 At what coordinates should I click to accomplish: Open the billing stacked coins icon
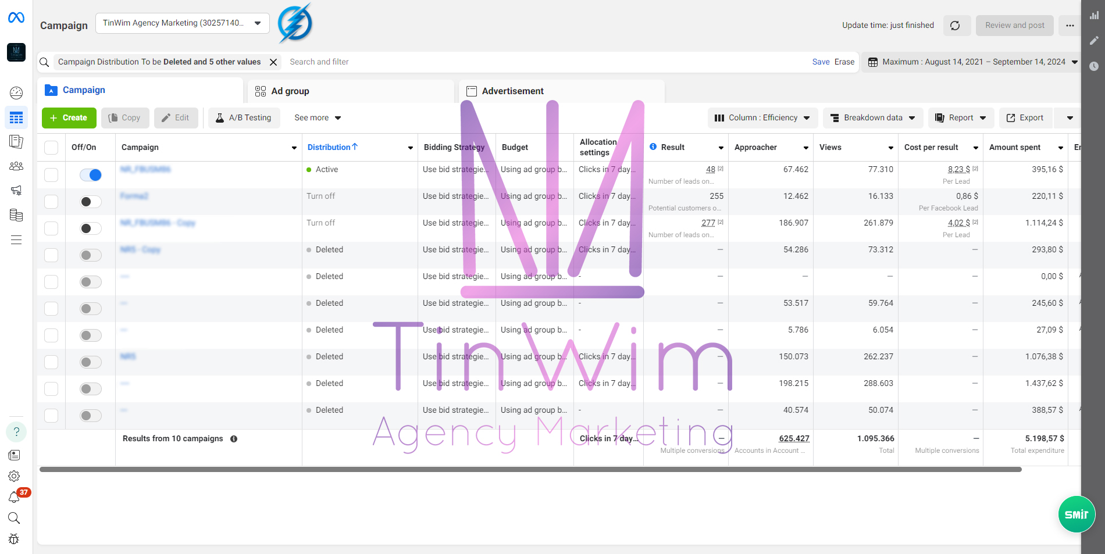(x=16, y=215)
